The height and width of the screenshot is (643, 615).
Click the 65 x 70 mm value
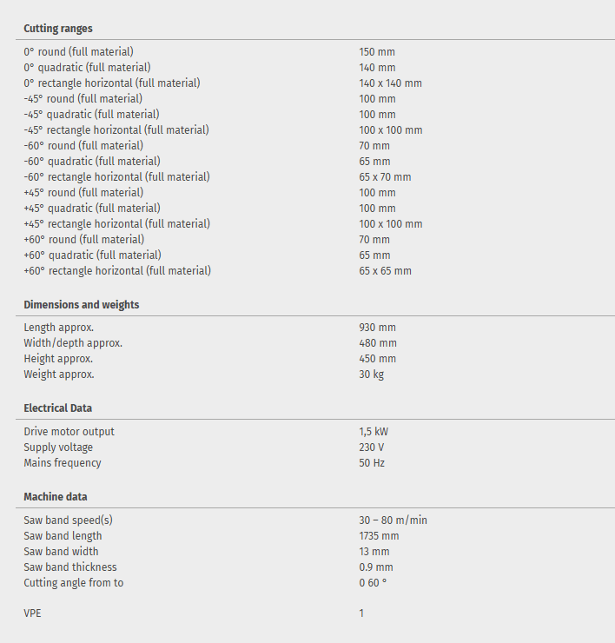click(385, 177)
